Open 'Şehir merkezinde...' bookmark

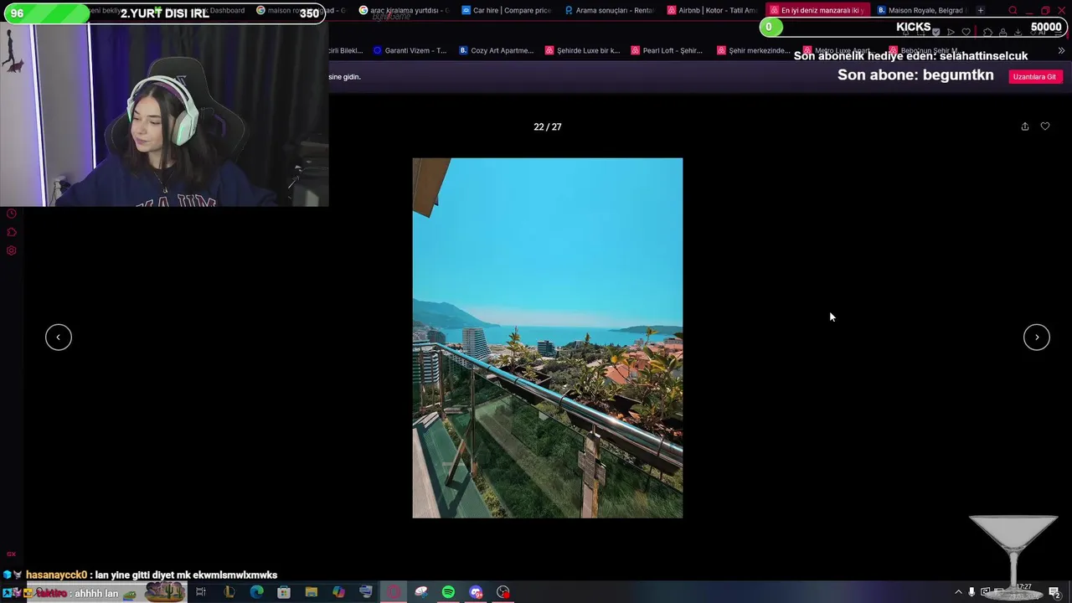(x=754, y=50)
